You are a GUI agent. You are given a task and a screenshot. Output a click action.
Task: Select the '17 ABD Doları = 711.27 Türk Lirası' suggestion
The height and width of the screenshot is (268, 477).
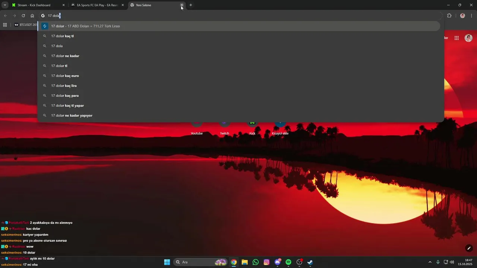pos(238,26)
